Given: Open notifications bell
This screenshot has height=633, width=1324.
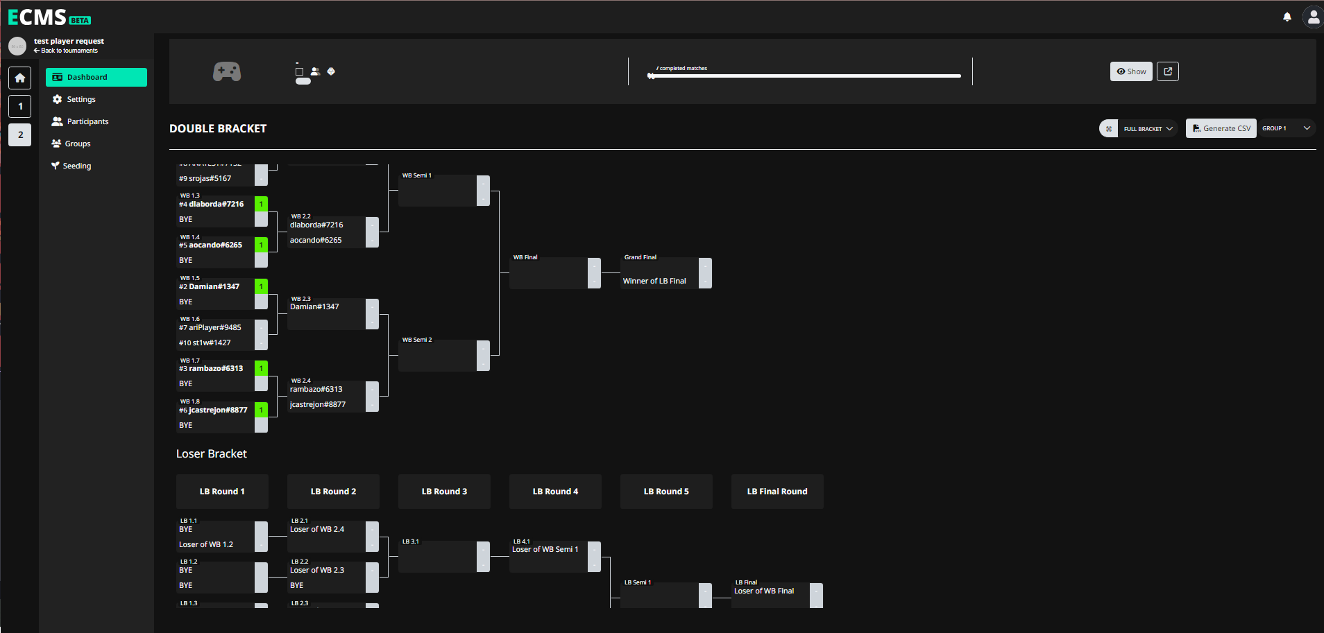Looking at the screenshot, I should (x=1287, y=17).
